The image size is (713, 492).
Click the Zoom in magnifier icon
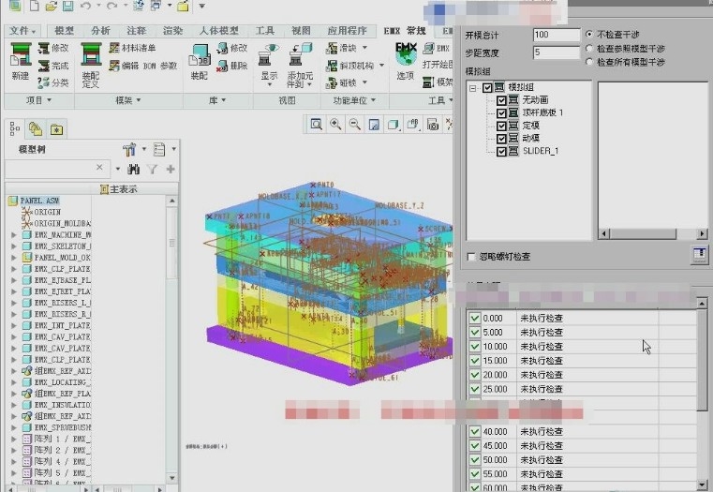[x=335, y=124]
